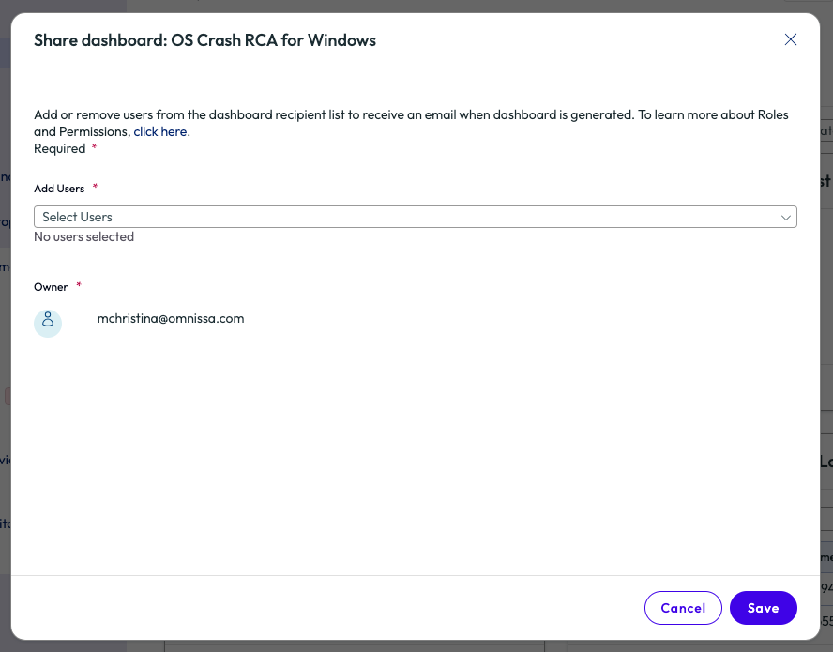Click the red asterisk next to 'Owner'
Screen dimensions: 833x652
tap(79, 286)
